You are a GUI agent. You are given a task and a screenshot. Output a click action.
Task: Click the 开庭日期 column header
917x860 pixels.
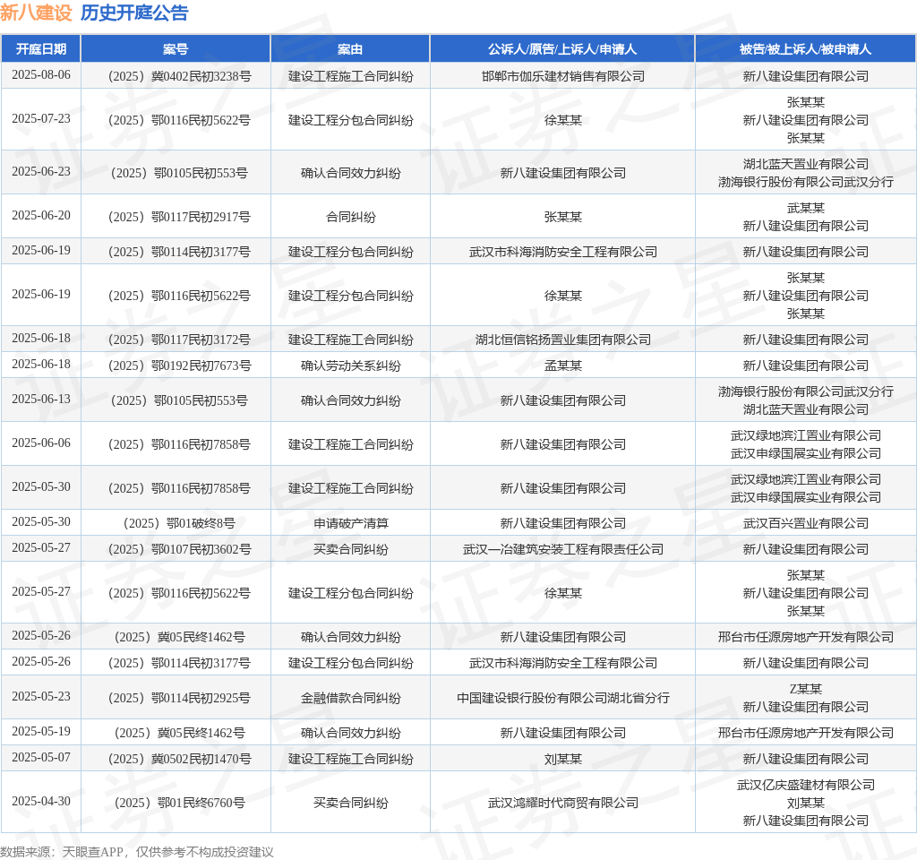point(41,49)
